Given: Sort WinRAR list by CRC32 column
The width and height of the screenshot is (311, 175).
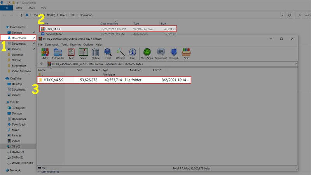Looking at the screenshot, I should click(x=157, y=70).
